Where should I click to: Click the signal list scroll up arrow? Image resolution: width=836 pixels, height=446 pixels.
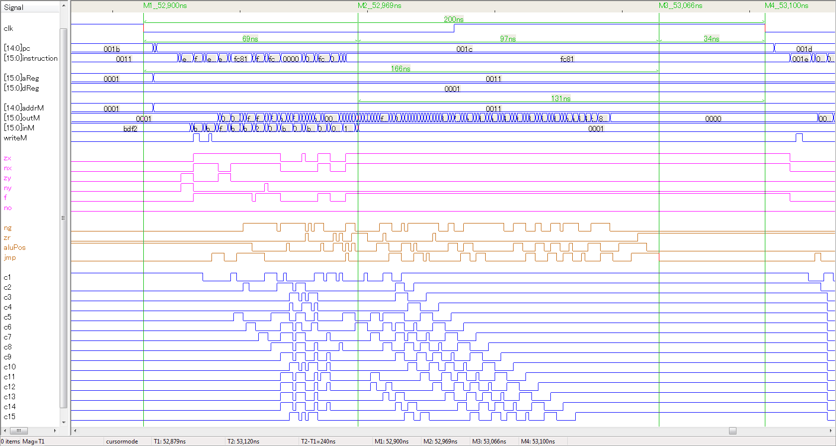[63, 6]
